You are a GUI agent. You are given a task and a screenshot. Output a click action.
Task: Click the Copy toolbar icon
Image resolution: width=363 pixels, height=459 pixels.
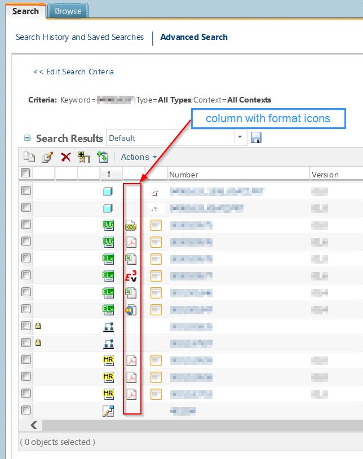point(29,157)
